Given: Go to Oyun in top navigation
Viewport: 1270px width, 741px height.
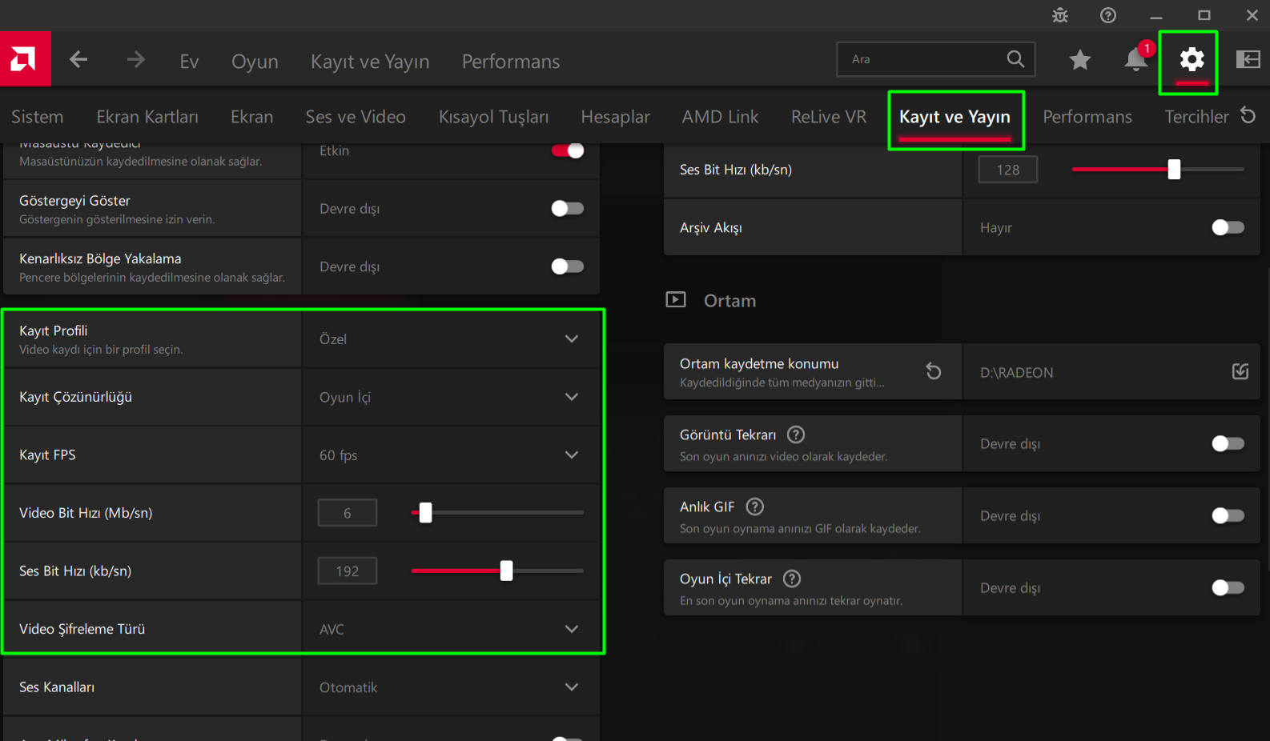Looking at the screenshot, I should 255,62.
